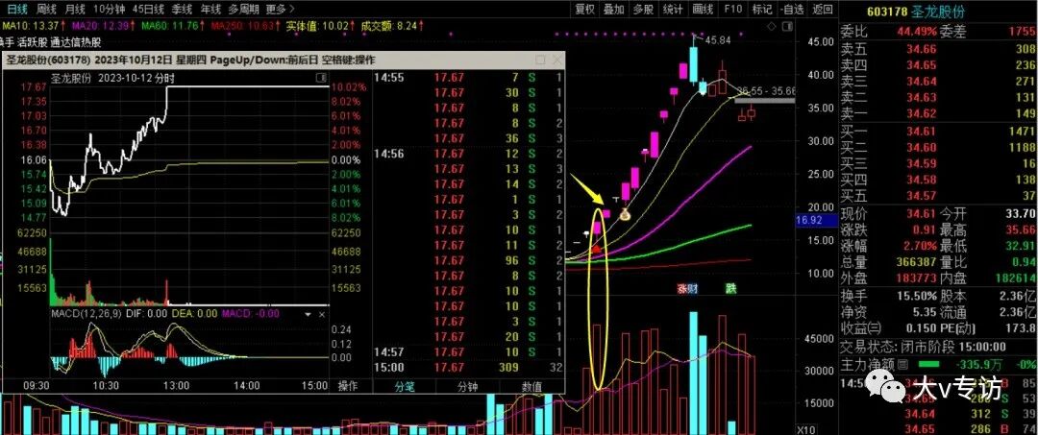Image resolution: width=1038 pixels, height=435 pixels.
Task: Select the 通达信热股 indicator tab
Action: click(x=76, y=42)
